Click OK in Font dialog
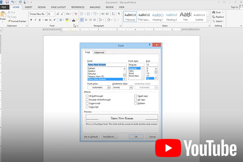This screenshot has height=162, width=243. (x=136, y=137)
